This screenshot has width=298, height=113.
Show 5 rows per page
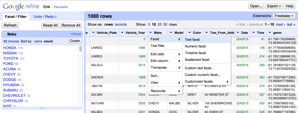coord(149,24)
